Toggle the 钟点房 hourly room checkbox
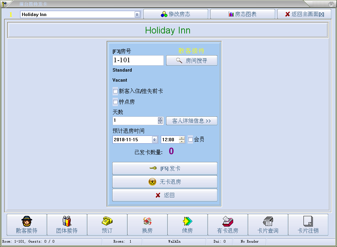 pos(116,102)
